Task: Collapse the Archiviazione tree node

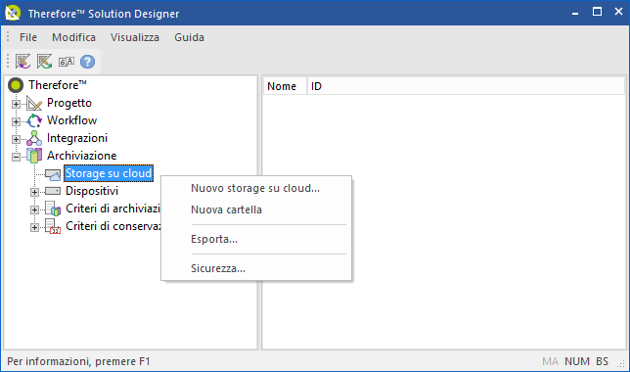Action: [16, 157]
